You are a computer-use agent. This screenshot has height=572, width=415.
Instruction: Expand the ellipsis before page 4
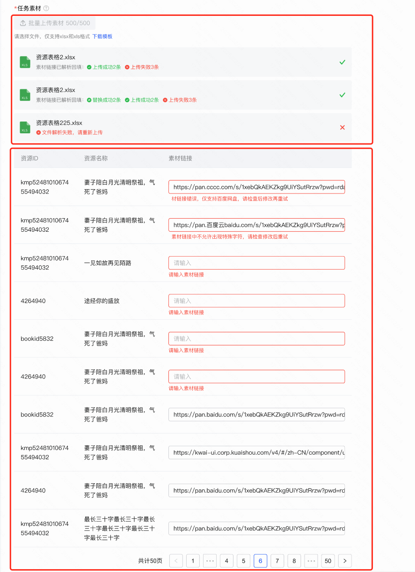tap(210, 561)
